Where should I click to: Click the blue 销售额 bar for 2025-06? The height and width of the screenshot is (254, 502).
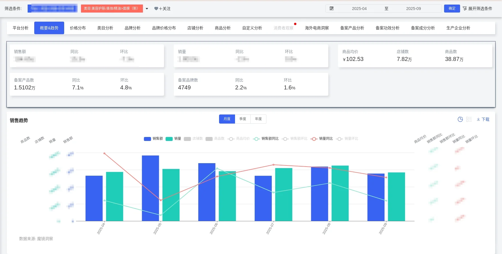pos(207,192)
